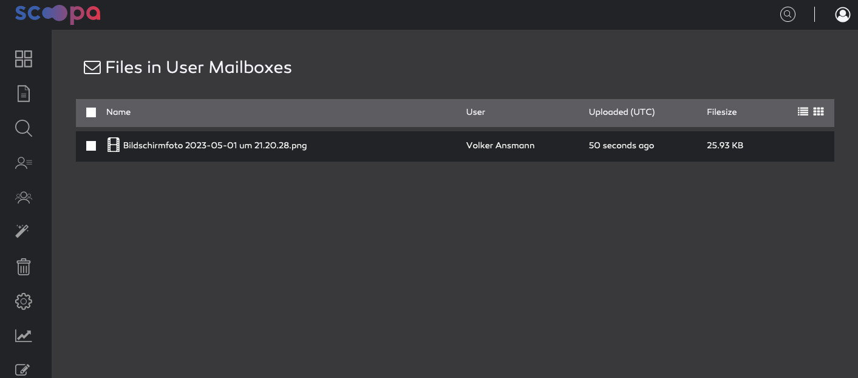The height and width of the screenshot is (378, 858).
Task: Click the 'Files in User Mailboxes' heading
Action: coord(199,67)
